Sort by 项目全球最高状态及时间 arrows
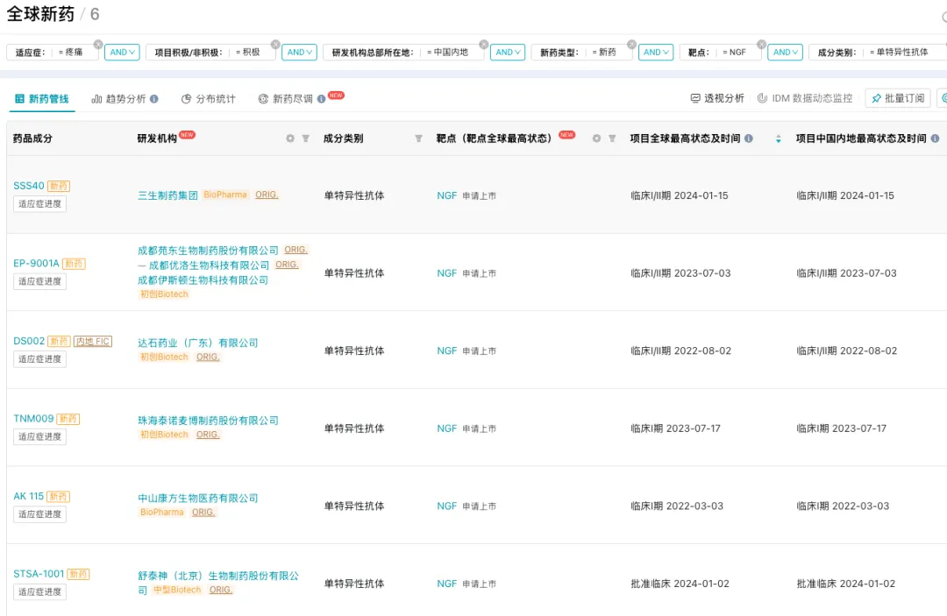The image size is (947, 616). 778,138
